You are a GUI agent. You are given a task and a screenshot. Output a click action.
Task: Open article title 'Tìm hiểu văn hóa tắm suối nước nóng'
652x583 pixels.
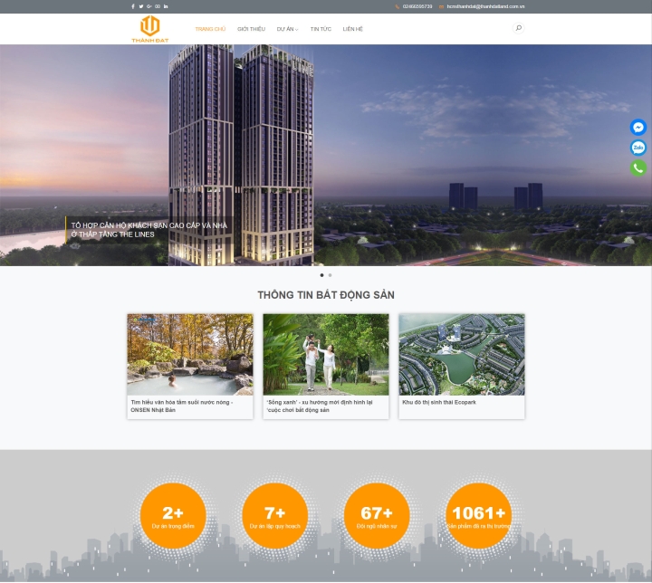[x=182, y=406]
